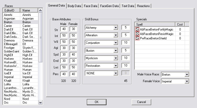Click the Cancel button

[141, 102]
